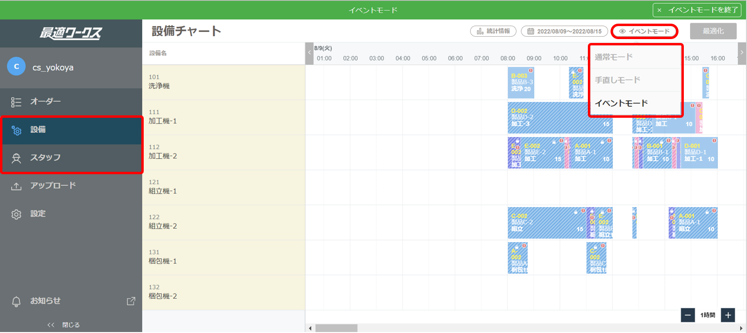Select 設備 in the sidebar
This screenshot has width=747, height=333.
pyautogui.click(x=71, y=130)
